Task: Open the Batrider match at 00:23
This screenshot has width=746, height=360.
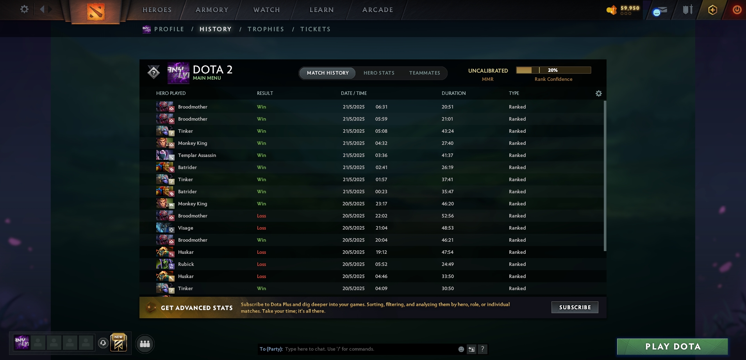Action: (x=371, y=191)
